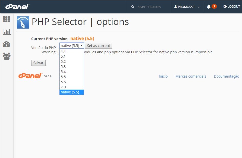Viewport: 242px width, 158px height.
Task: Open the dashboard gauge sidebar icon
Action: 6,44
